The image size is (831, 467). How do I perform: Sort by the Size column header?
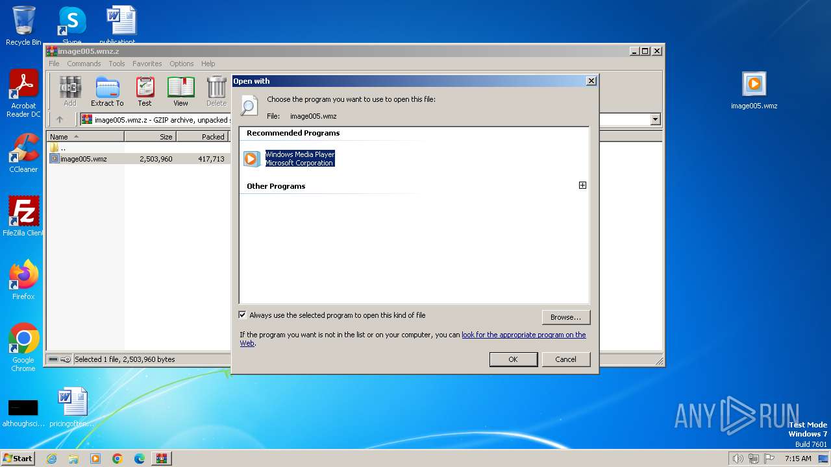[150, 137]
